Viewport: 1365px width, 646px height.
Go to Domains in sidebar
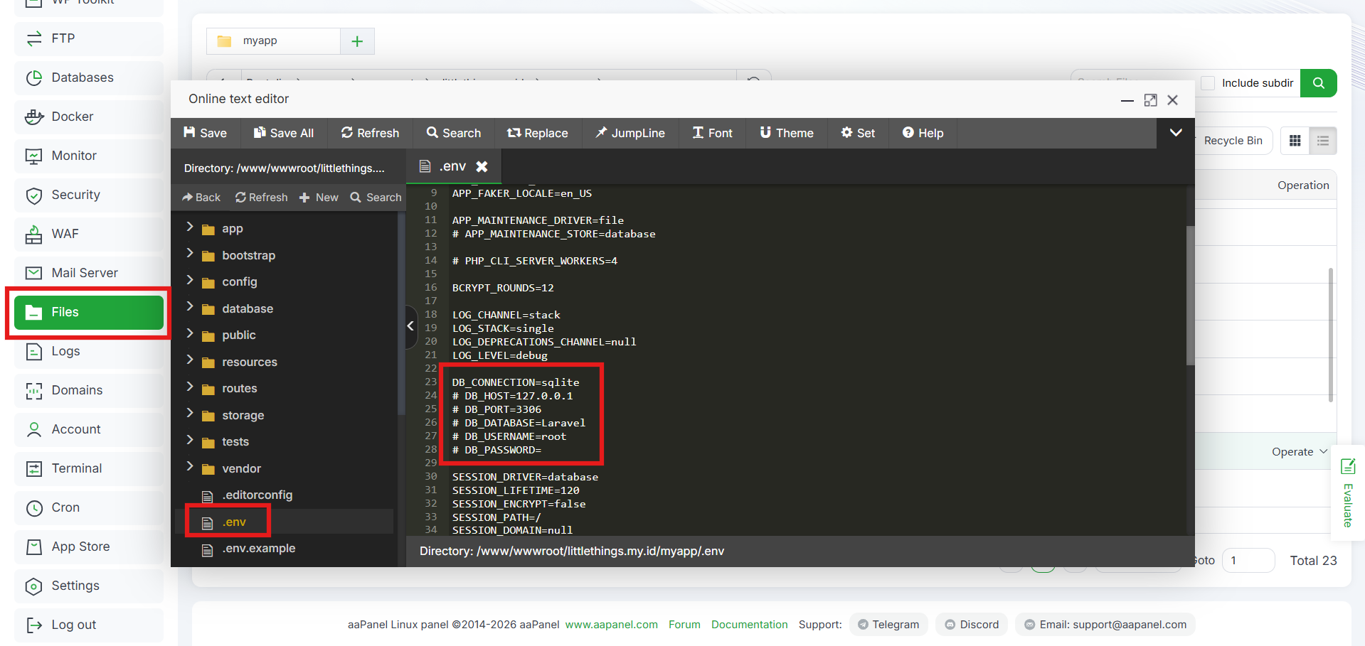[x=88, y=390]
